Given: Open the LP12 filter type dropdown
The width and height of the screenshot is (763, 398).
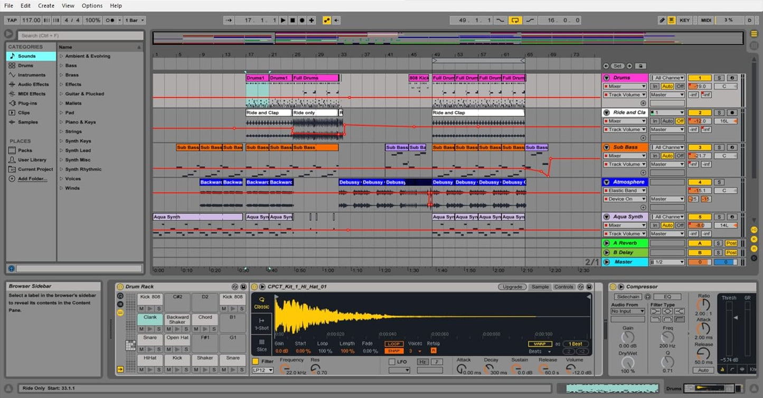Looking at the screenshot, I should click(x=262, y=370).
